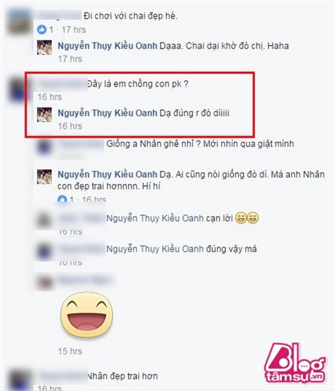335x391 pixels.
Task: Open profile name on 'Dạ đúng r đó' reply
Action: pyautogui.click(x=107, y=113)
